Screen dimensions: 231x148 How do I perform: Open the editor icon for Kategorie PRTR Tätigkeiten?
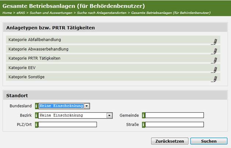[214, 60]
